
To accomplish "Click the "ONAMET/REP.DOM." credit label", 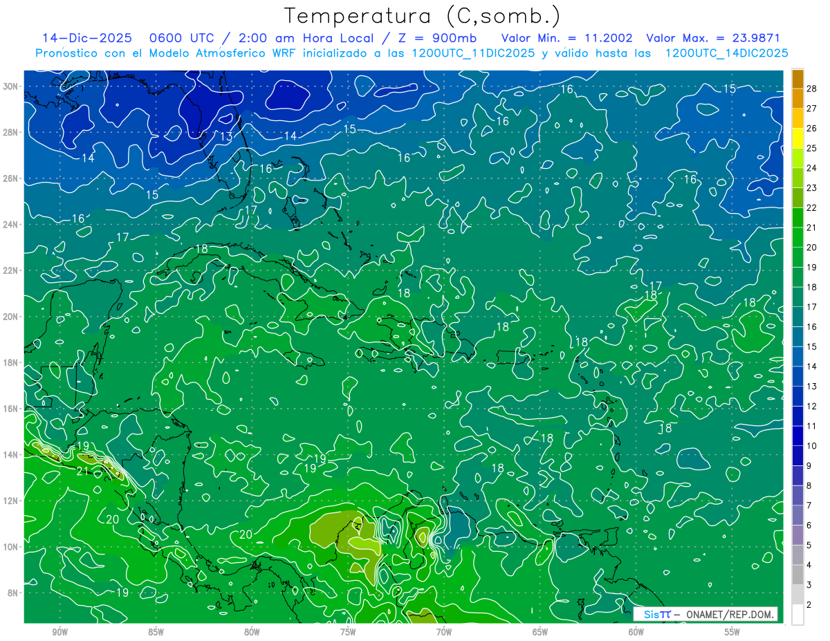I will 730,614.
